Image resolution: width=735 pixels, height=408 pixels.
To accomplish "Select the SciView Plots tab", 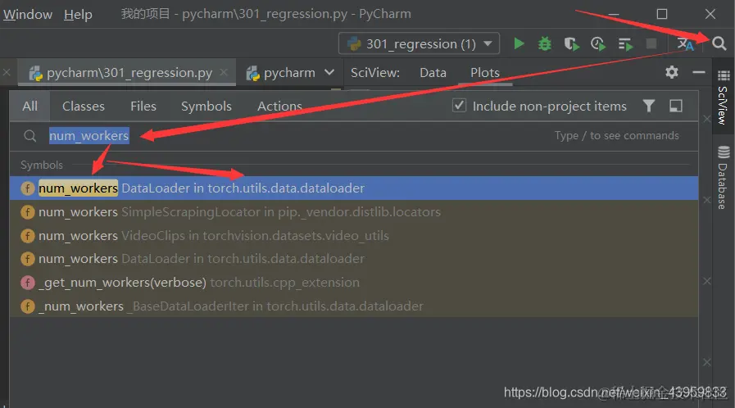I will coord(485,73).
